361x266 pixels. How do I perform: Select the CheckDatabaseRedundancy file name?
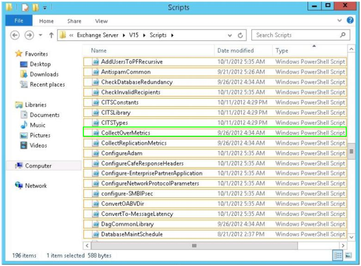pyautogui.click(x=137, y=82)
